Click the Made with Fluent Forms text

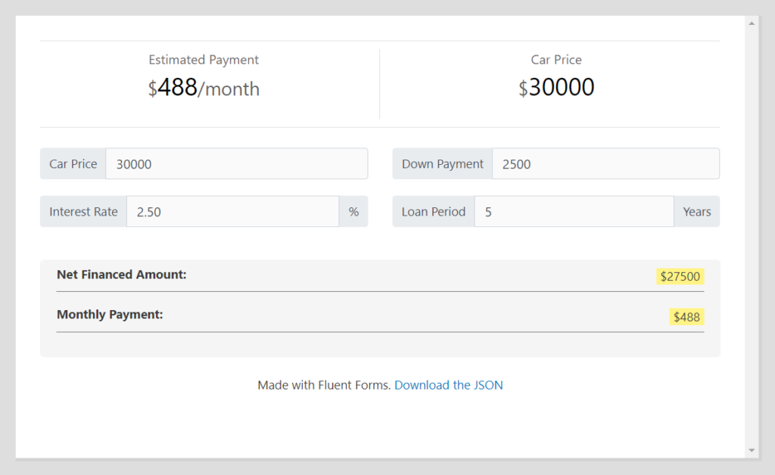click(325, 385)
